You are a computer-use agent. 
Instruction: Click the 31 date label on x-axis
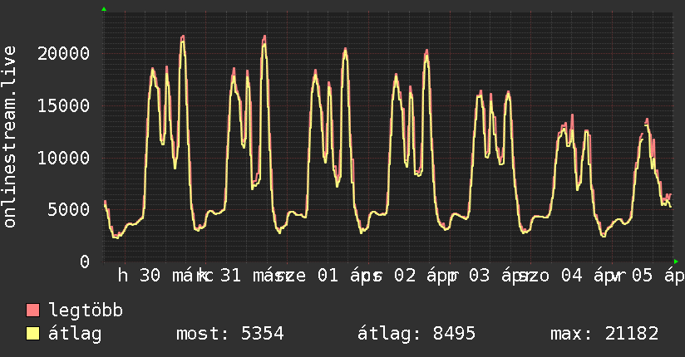pyautogui.click(x=230, y=276)
